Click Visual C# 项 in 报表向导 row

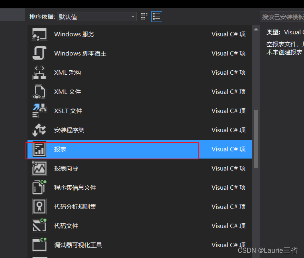(x=229, y=168)
